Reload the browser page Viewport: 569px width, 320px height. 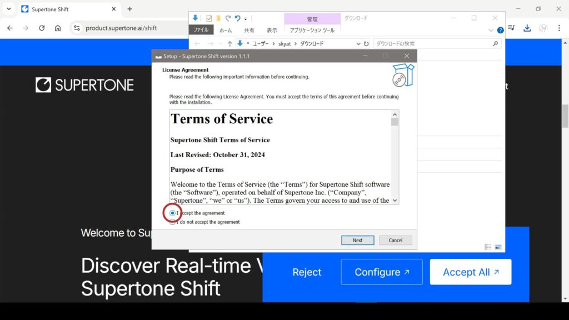coord(42,28)
